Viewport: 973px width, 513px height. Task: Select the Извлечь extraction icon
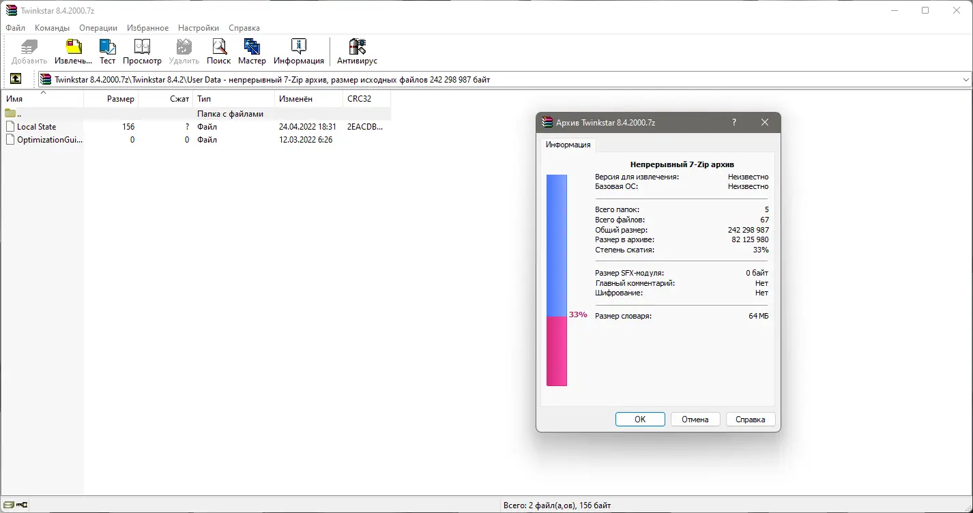[72, 48]
